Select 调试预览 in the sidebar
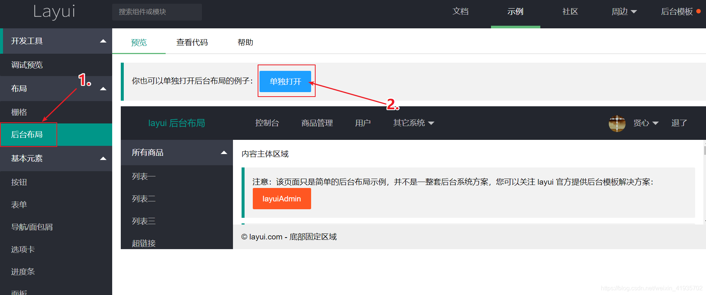This screenshot has width=706, height=295. point(56,65)
